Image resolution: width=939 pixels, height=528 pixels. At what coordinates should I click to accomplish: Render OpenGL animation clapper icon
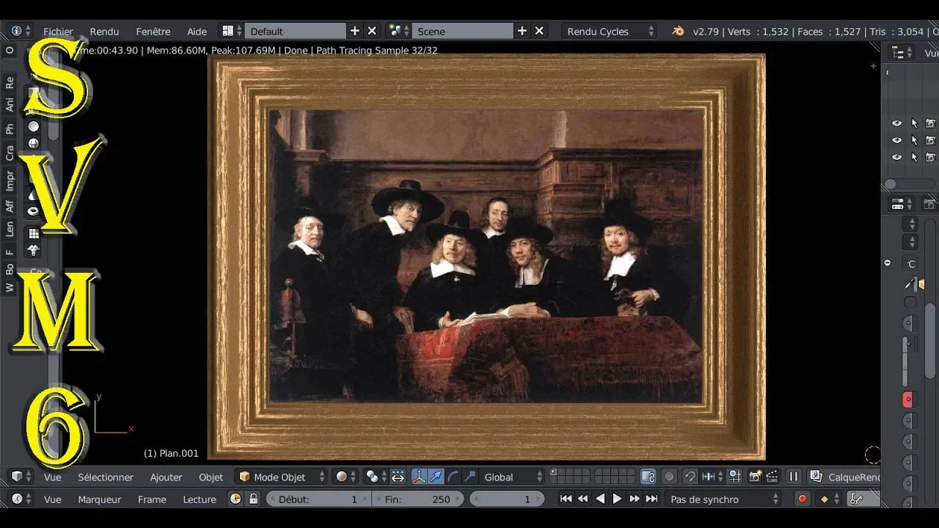click(x=772, y=477)
